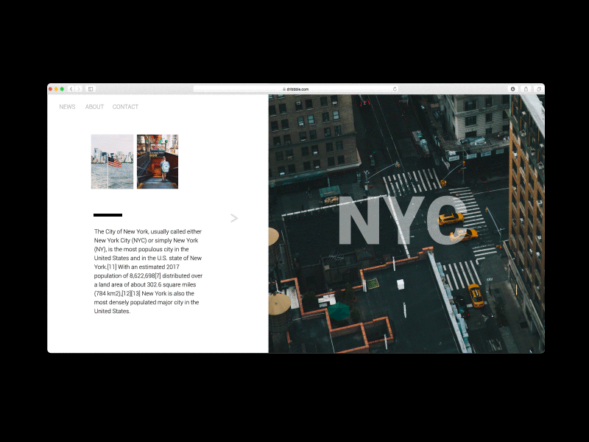Open the Share icon next to address bar

click(526, 88)
